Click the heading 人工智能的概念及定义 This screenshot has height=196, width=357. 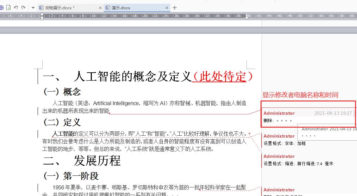click(x=132, y=76)
